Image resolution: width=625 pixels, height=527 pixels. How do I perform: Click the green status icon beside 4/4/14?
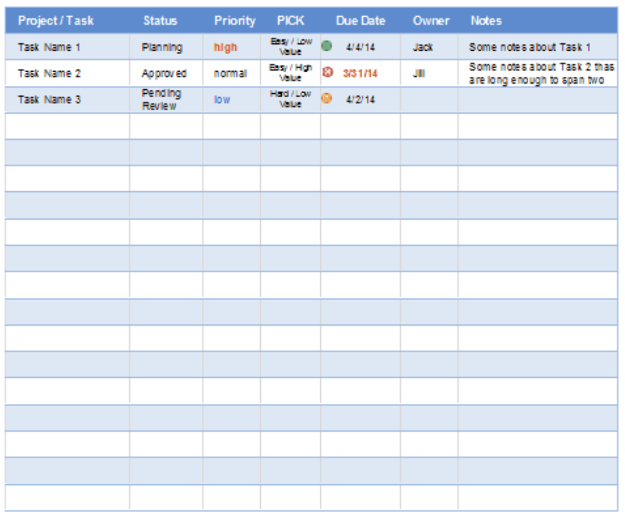[326, 46]
